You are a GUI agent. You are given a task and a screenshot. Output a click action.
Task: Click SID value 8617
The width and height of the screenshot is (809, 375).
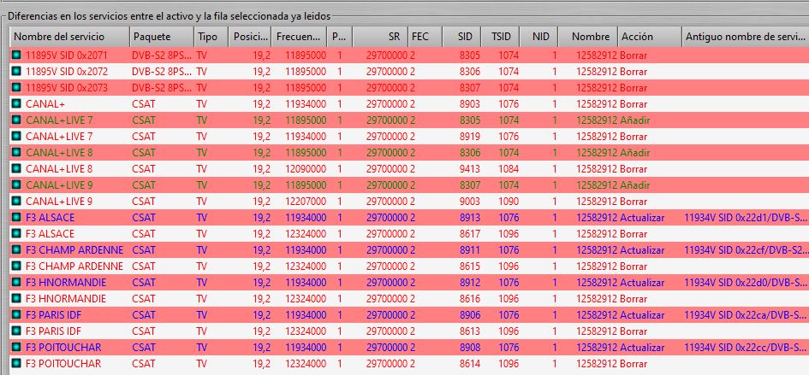469,233
